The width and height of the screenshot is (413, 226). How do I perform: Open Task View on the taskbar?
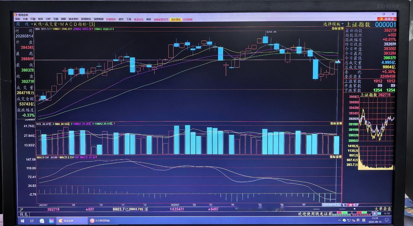click(32, 221)
